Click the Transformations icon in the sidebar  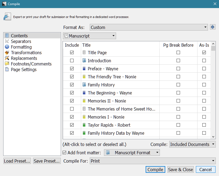[x=7, y=53]
